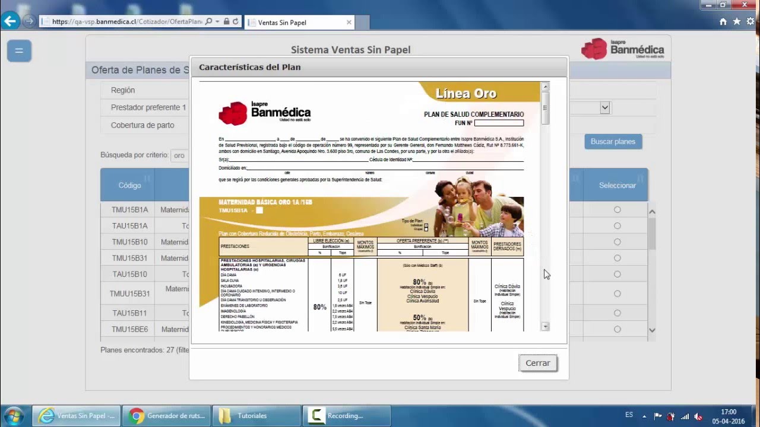Viewport: 760px width, 427px height.
Task: Close the Ventas Sin Papel tab
Action: (349, 23)
